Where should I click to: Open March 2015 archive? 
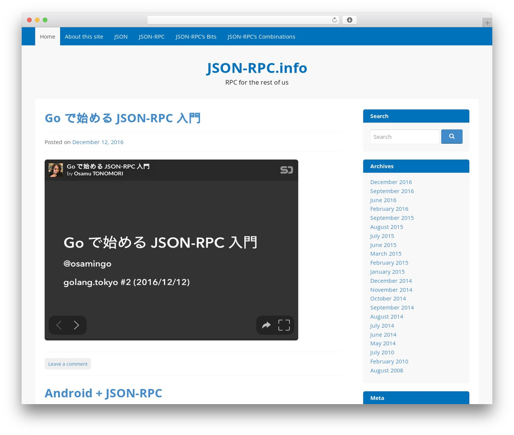click(386, 254)
